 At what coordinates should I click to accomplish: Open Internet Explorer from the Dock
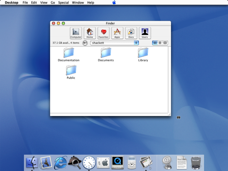pyautogui.click(x=60, y=163)
